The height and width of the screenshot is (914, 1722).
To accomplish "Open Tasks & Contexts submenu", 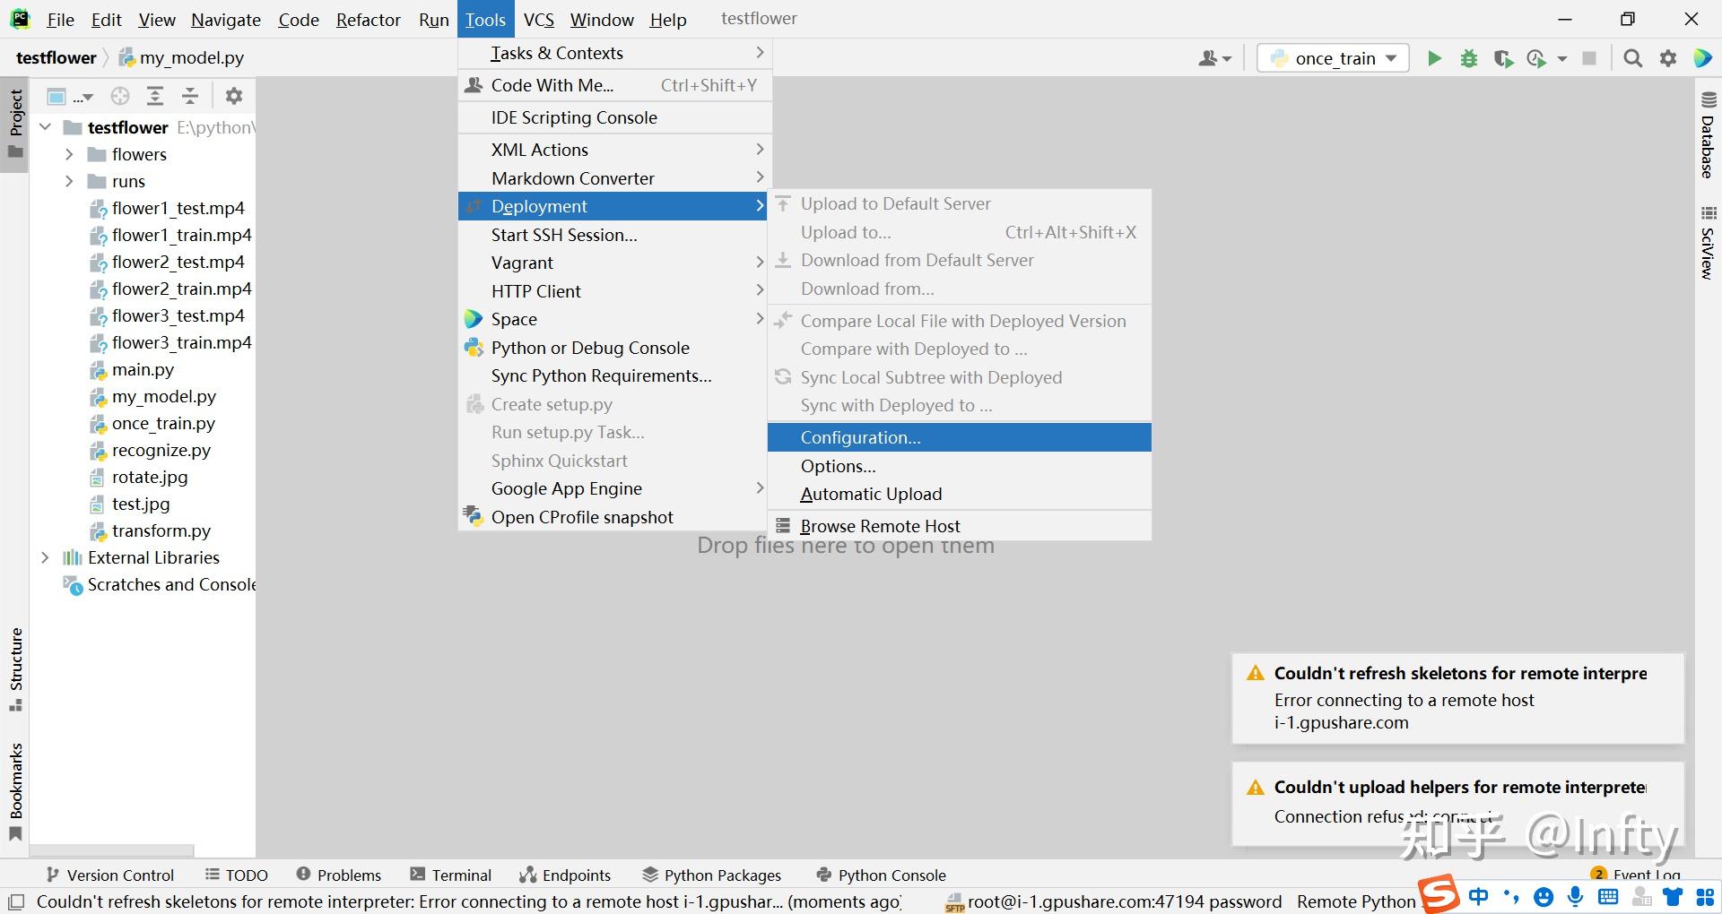I will [614, 53].
